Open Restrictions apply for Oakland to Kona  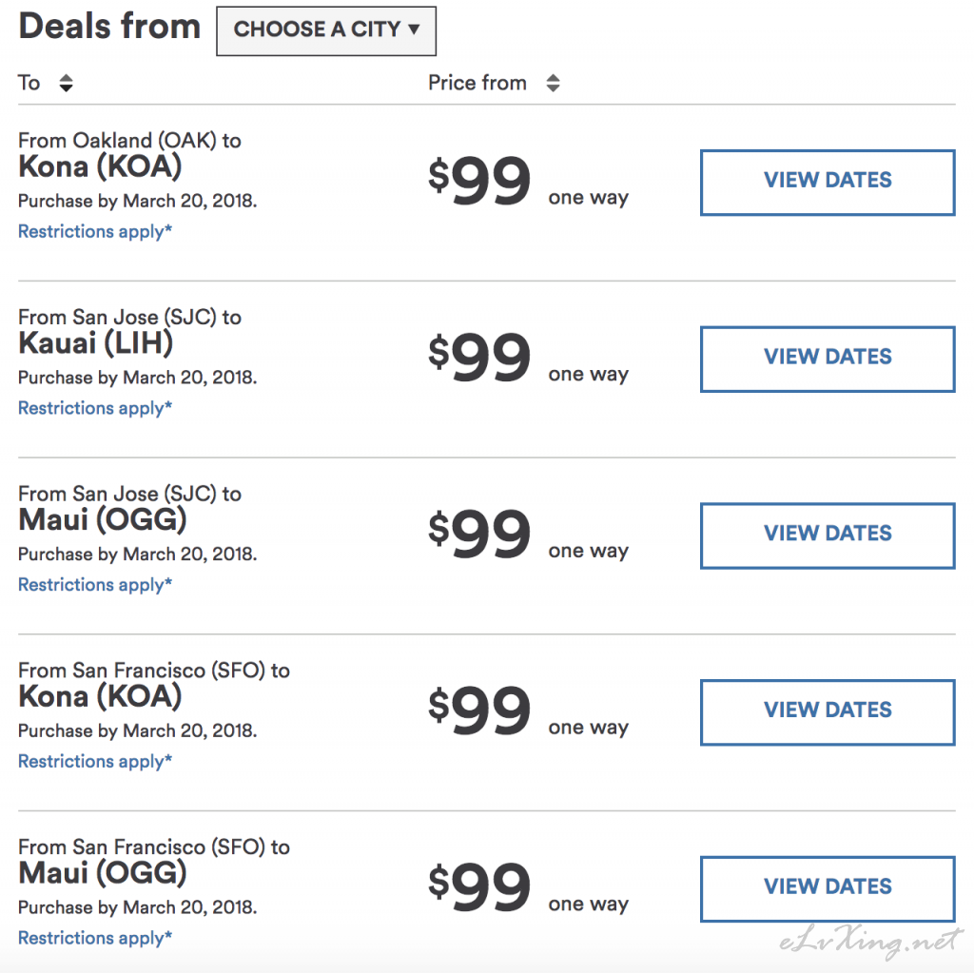point(95,231)
